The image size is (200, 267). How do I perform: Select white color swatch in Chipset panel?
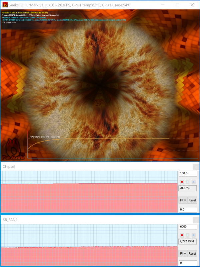[x=188, y=182]
